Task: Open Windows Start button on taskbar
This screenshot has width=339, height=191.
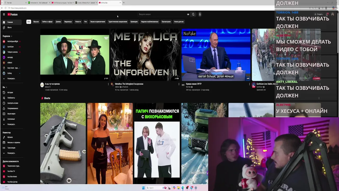Action: [x=143, y=188]
